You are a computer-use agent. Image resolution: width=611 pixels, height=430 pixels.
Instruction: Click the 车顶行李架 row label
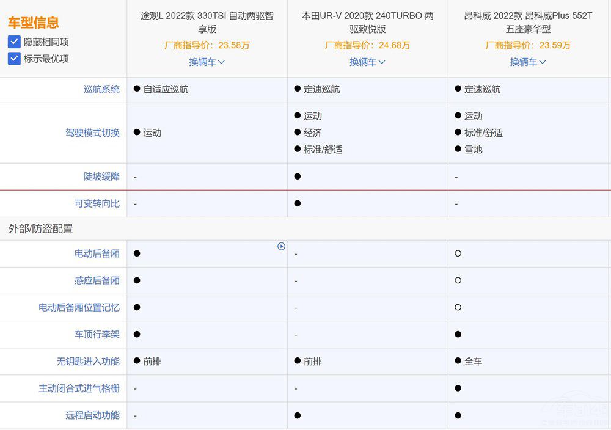tap(97, 334)
